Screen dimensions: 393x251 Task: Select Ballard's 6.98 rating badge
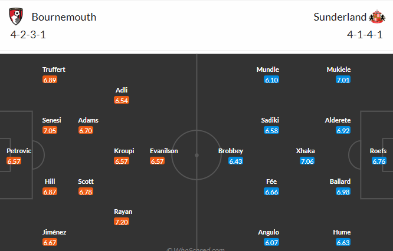tap(342, 191)
